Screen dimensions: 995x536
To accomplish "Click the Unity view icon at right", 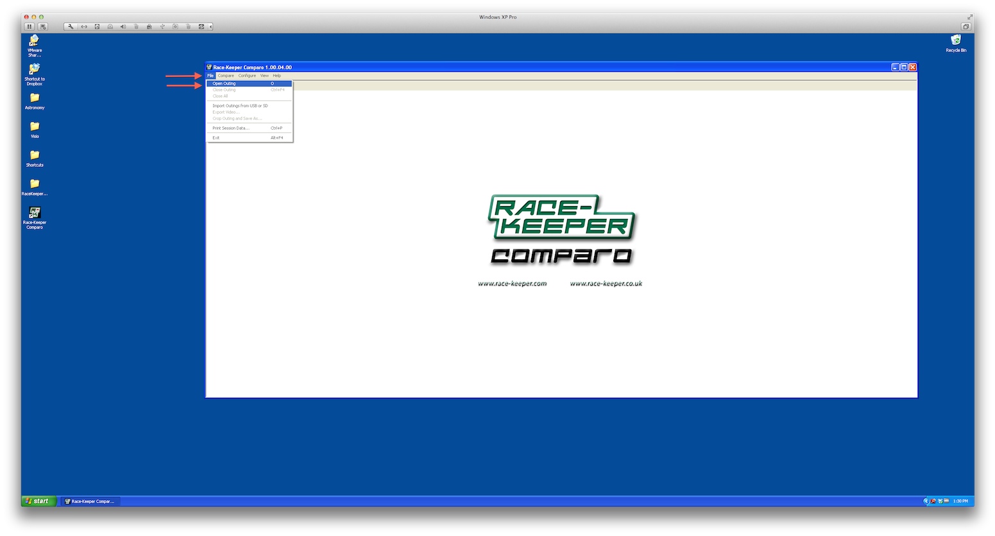I will coord(965,26).
